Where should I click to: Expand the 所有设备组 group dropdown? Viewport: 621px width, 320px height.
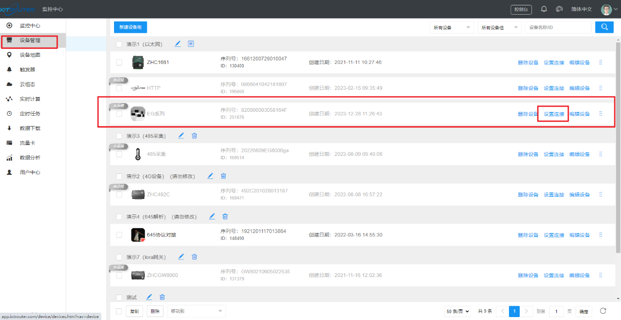pyautogui.click(x=499, y=28)
